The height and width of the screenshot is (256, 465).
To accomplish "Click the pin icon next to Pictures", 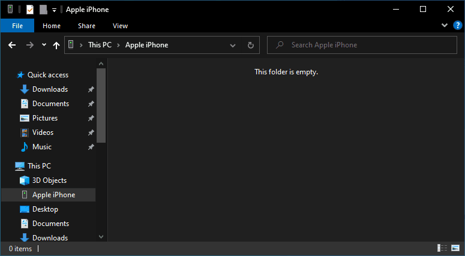I will 91,118.
